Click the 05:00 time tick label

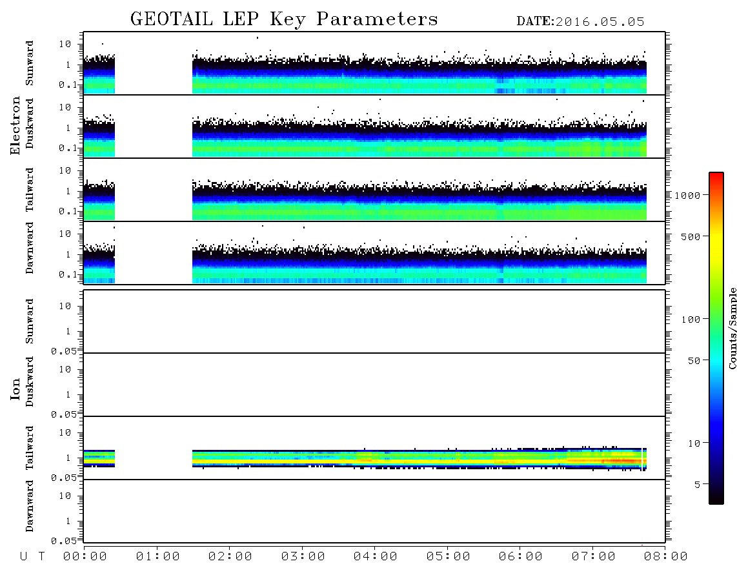449,557
